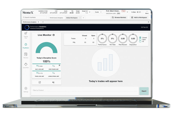
Task: Toggle the muted sound icon under Live Monitor
Action: [x=53, y=82]
